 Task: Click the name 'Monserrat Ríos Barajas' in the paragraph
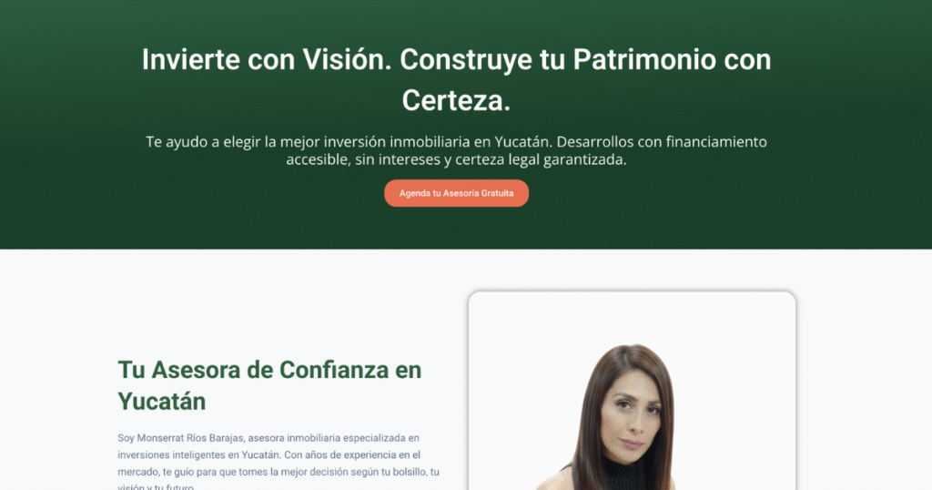point(190,438)
